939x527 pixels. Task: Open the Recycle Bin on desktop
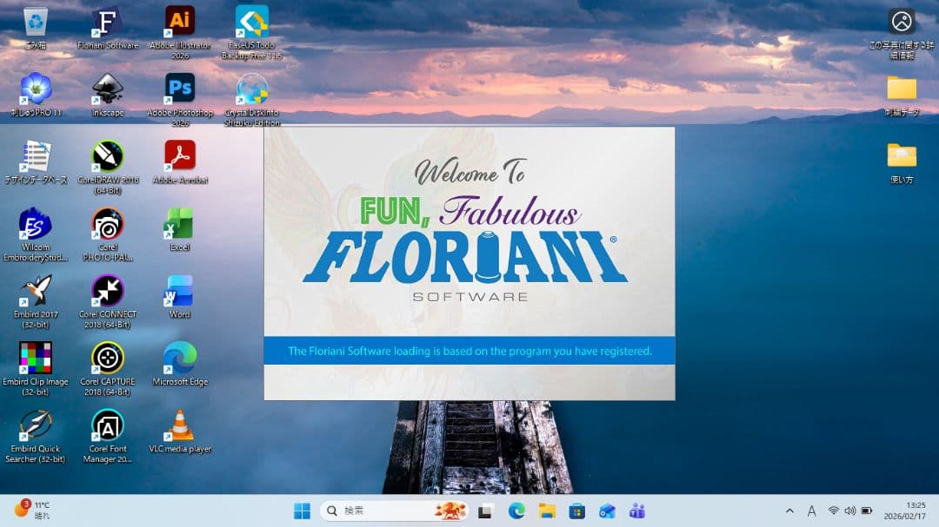click(36, 22)
